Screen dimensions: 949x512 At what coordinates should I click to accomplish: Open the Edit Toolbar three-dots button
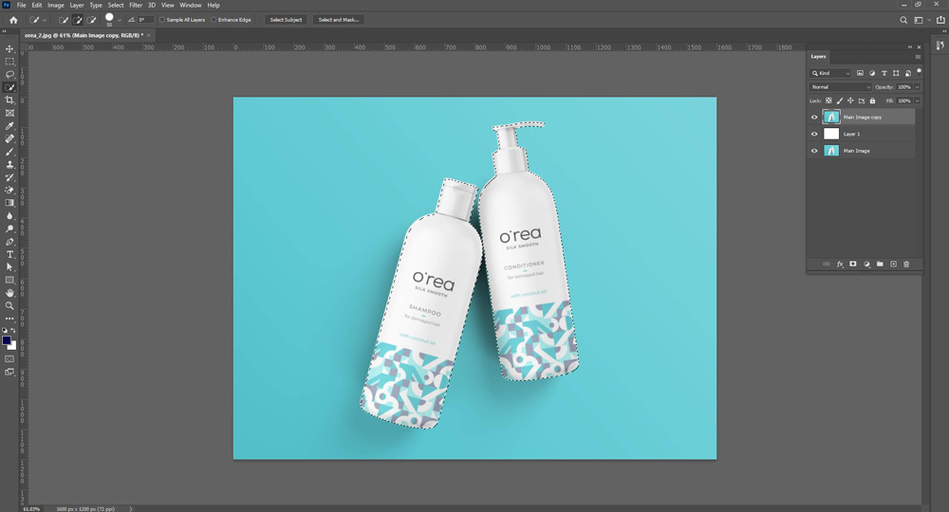(x=9, y=319)
